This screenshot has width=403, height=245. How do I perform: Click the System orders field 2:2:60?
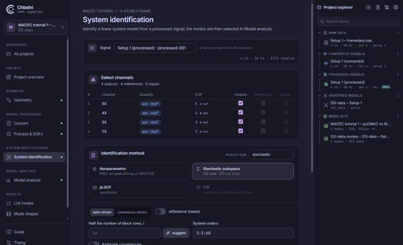point(243,233)
